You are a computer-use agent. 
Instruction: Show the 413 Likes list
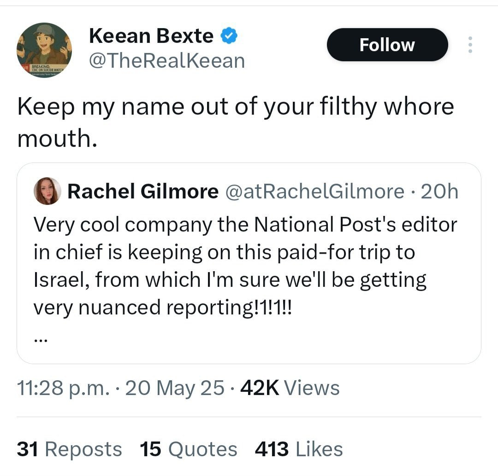299,449
